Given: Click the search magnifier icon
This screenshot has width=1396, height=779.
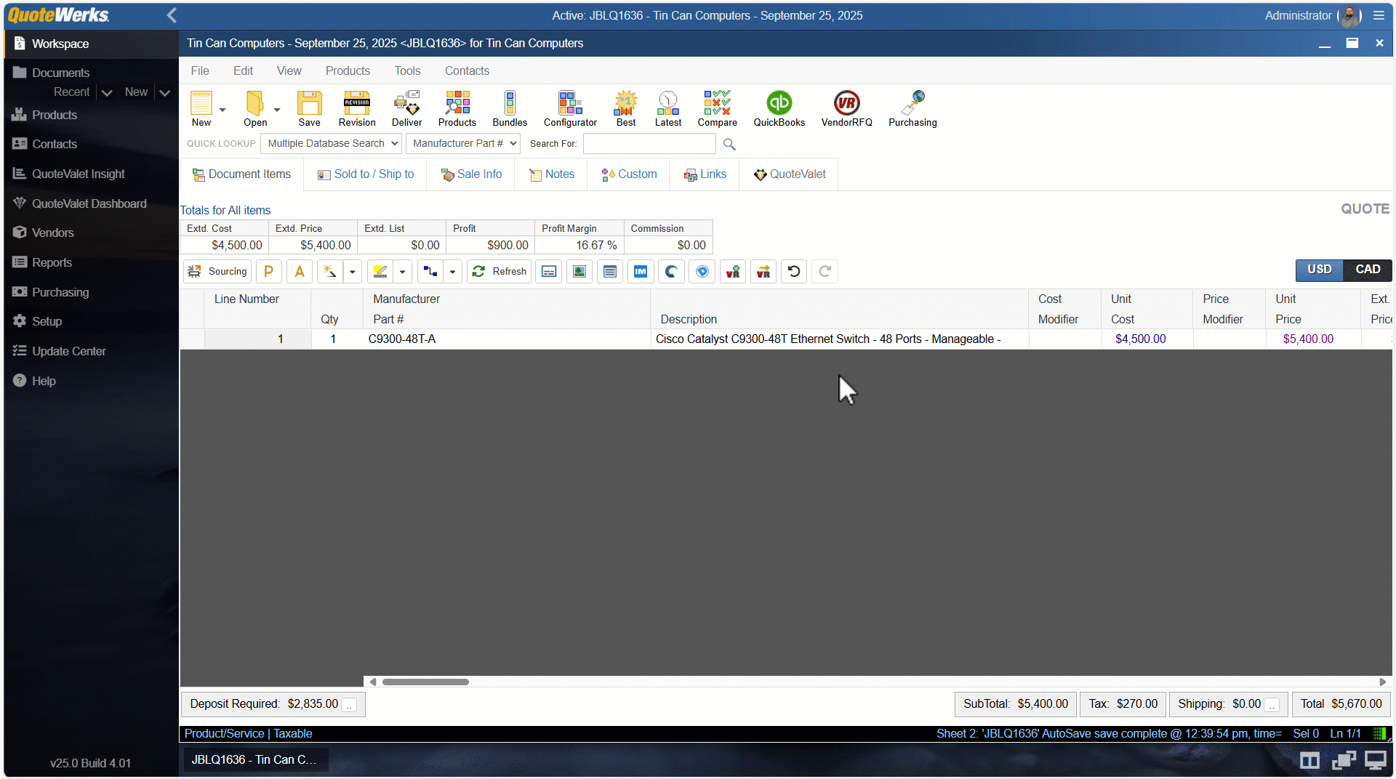Looking at the screenshot, I should [x=729, y=145].
